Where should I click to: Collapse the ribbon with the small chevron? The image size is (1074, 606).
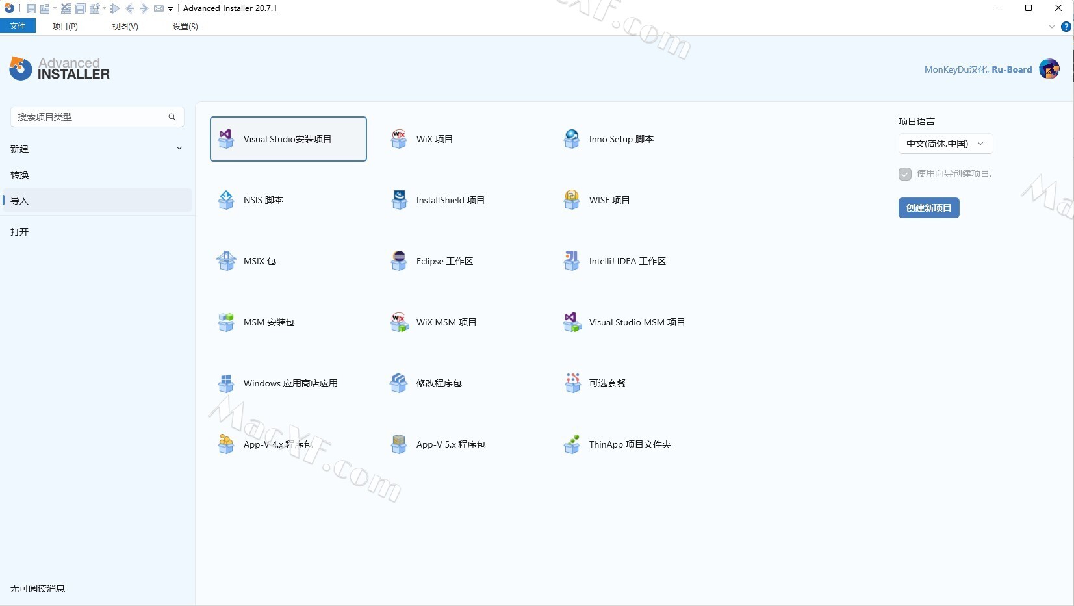[1052, 27]
